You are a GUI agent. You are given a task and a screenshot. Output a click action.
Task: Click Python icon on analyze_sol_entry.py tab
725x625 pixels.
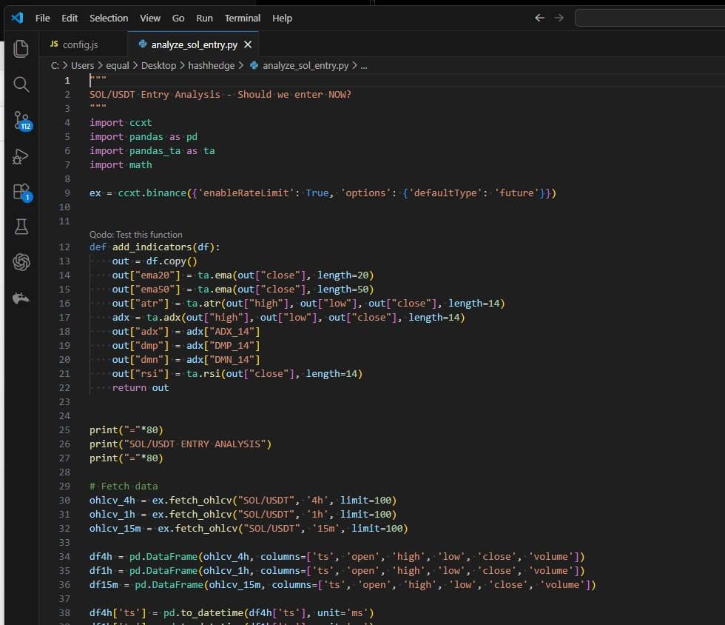coord(142,44)
